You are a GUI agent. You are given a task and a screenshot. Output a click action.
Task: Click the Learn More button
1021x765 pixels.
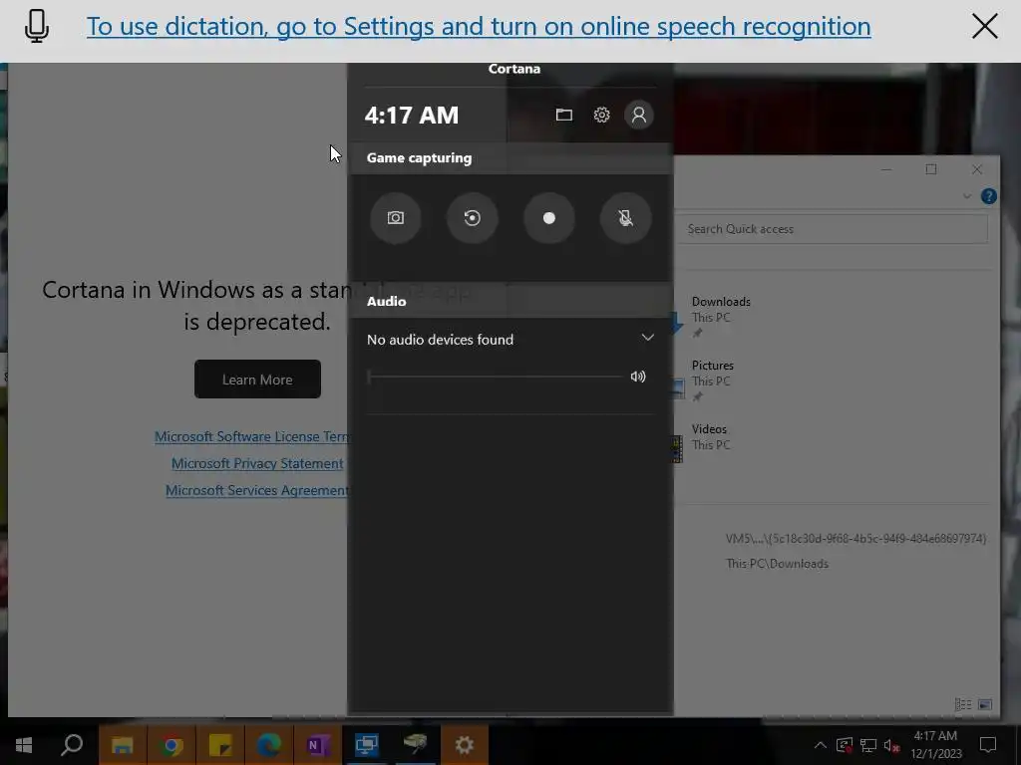(257, 380)
